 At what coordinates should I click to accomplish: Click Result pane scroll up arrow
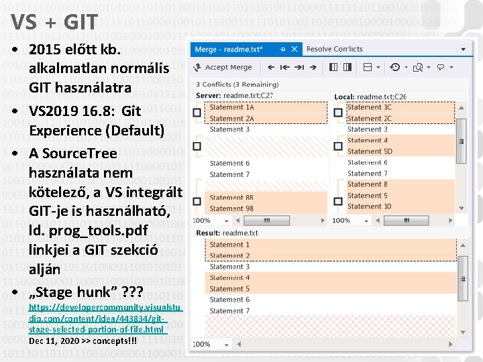pyautogui.click(x=463, y=245)
